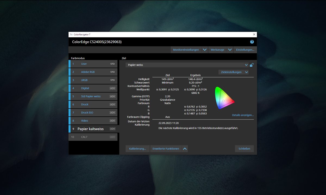
Task: Click the ADV badge on Digital mode
Action: [x=112, y=88]
